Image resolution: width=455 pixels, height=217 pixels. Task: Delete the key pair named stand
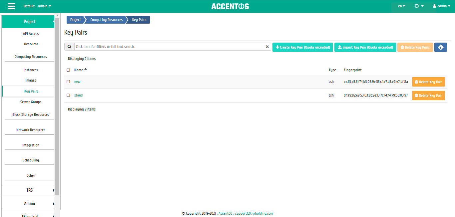click(x=428, y=96)
